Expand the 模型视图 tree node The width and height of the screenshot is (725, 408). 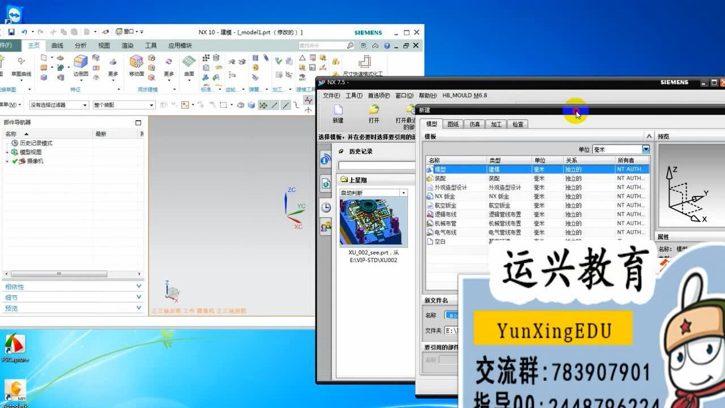click(7, 152)
